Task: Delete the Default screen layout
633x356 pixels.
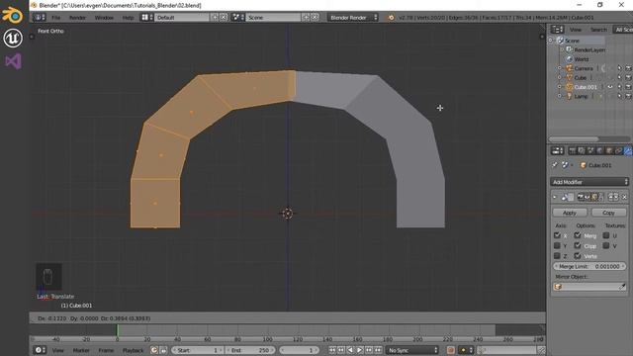Action: 224,18
